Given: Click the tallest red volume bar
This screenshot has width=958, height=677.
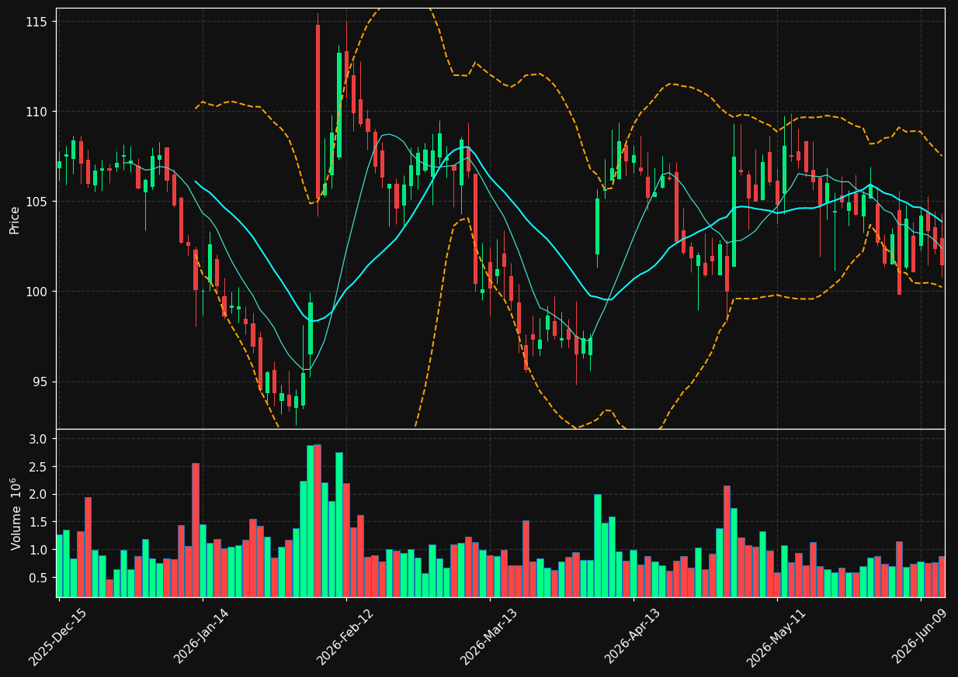Looking at the screenshot, I should [x=318, y=520].
